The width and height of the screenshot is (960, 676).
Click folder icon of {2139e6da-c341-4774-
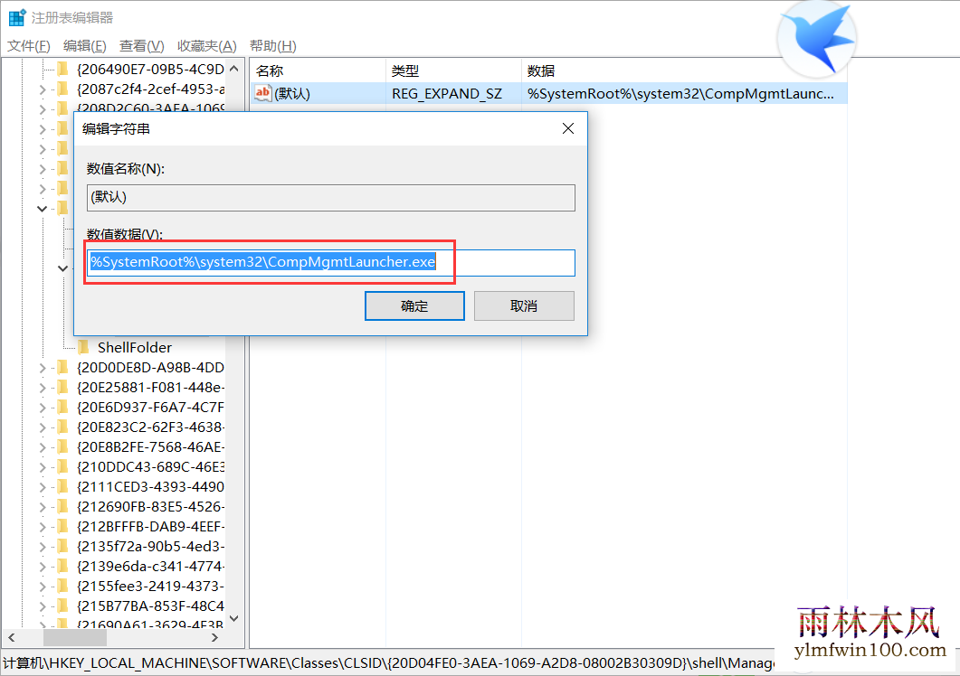[x=62, y=567]
